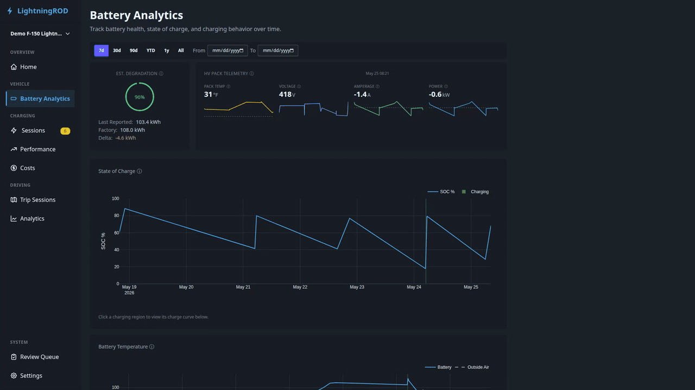Viewport: 695px width, 390px height.
Task: Click the 31 °F pack temp reading
Action: click(211, 94)
